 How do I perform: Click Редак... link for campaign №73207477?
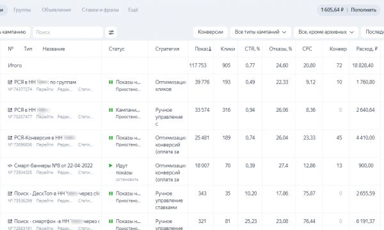point(65,117)
